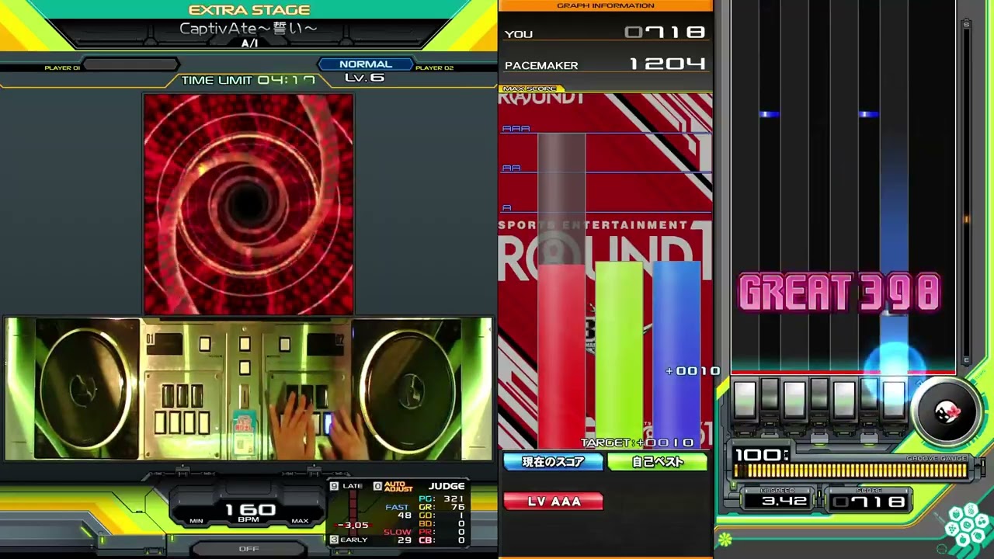This screenshot has width=994, height=559.
Task: Select the 現在のスコア tab
Action: [x=553, y=462]
